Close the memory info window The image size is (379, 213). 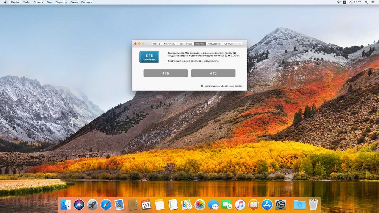pos(135,44)
